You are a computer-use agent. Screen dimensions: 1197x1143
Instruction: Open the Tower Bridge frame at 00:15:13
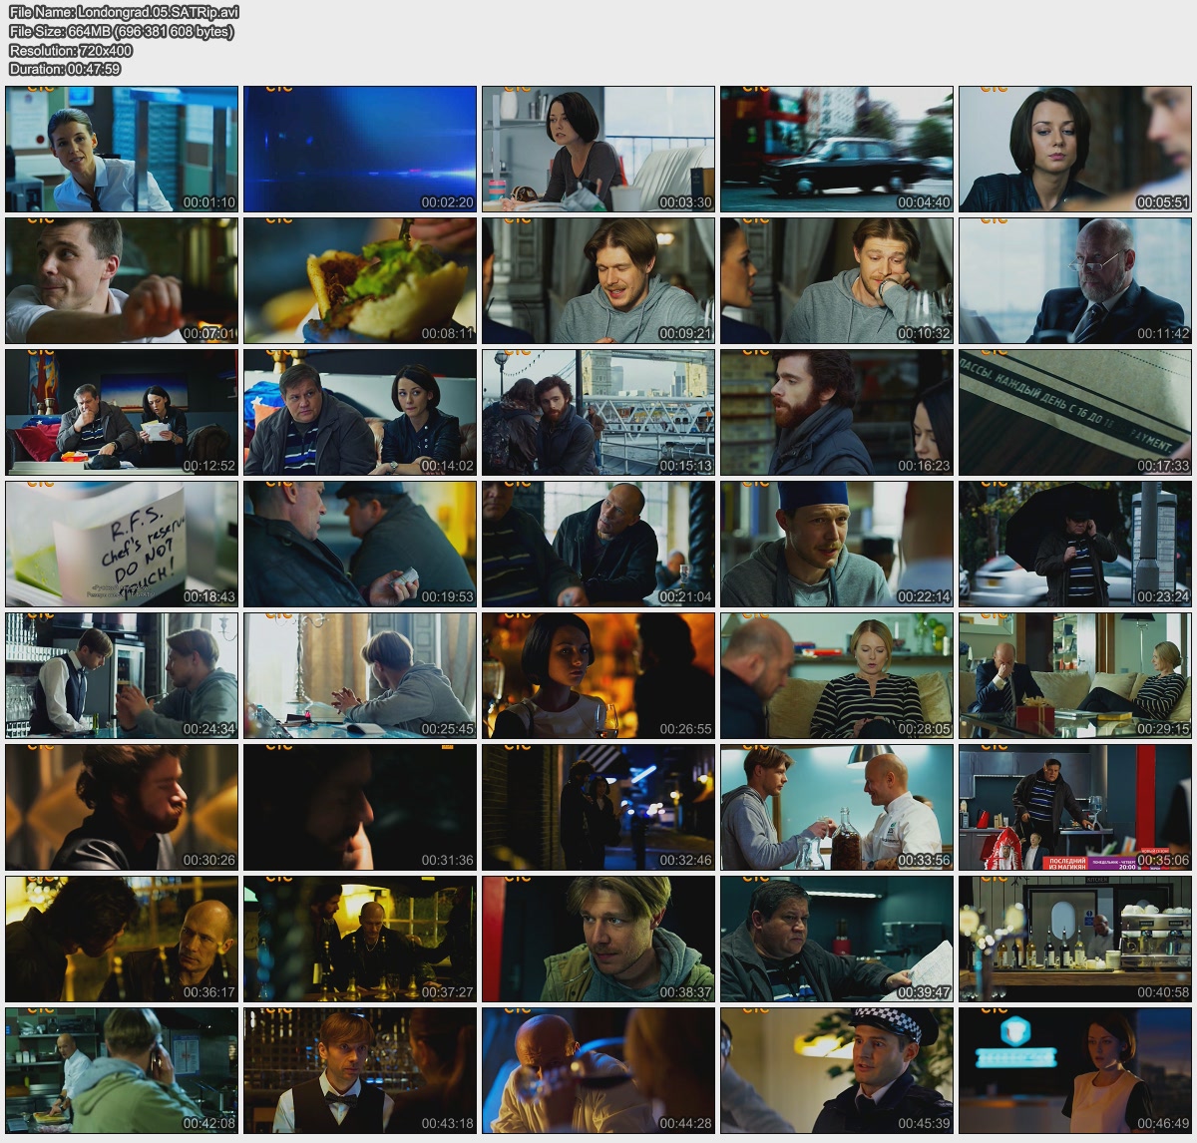pos(598,412)
